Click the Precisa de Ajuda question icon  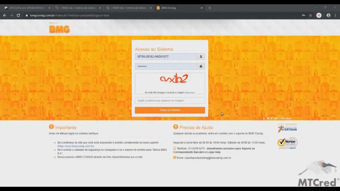coord(176,127)
